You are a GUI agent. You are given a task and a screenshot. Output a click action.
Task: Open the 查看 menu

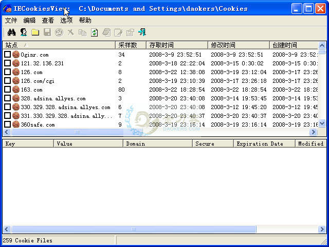pos(48,21)
